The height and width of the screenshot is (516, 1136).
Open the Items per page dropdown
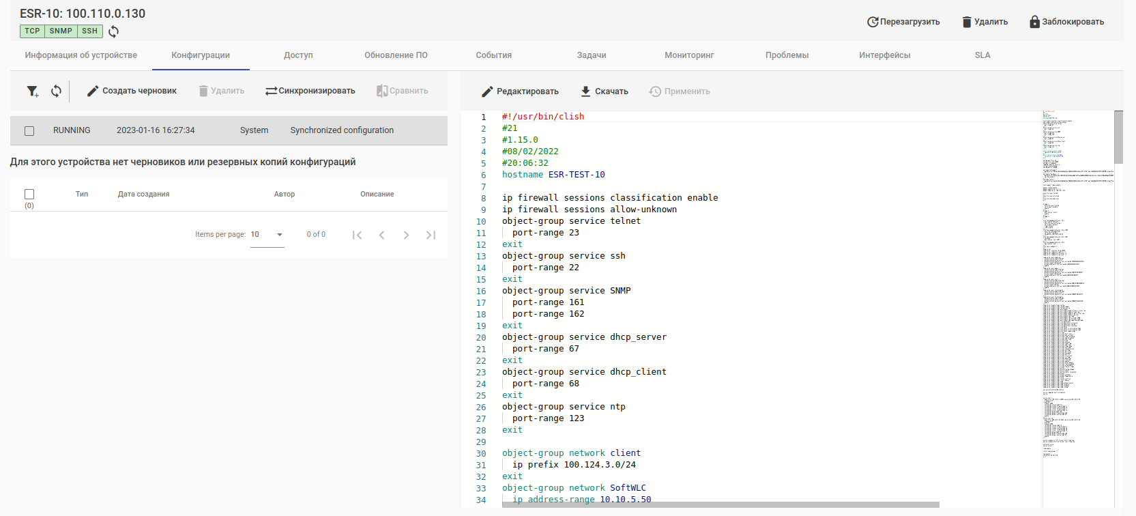coord(267,235)
